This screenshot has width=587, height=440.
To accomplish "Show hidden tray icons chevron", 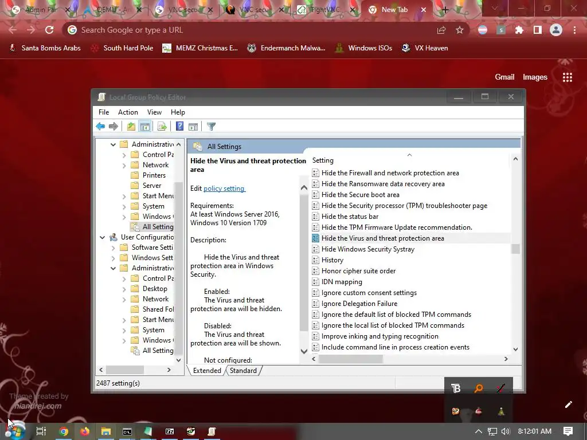I will pyautogui.click(x=479, y=431).
